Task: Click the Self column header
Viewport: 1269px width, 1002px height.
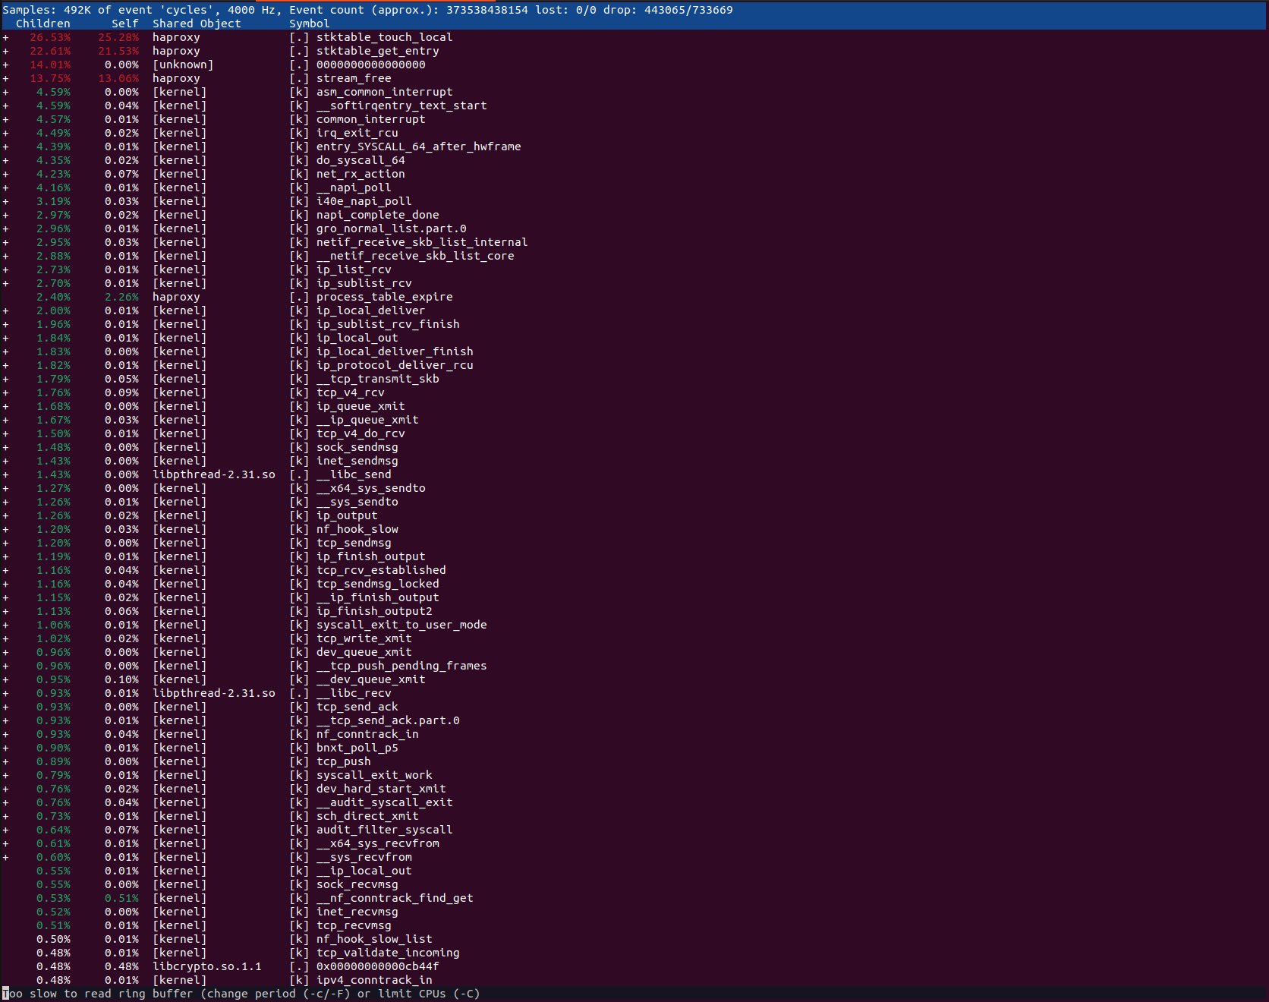Action: 124,23
